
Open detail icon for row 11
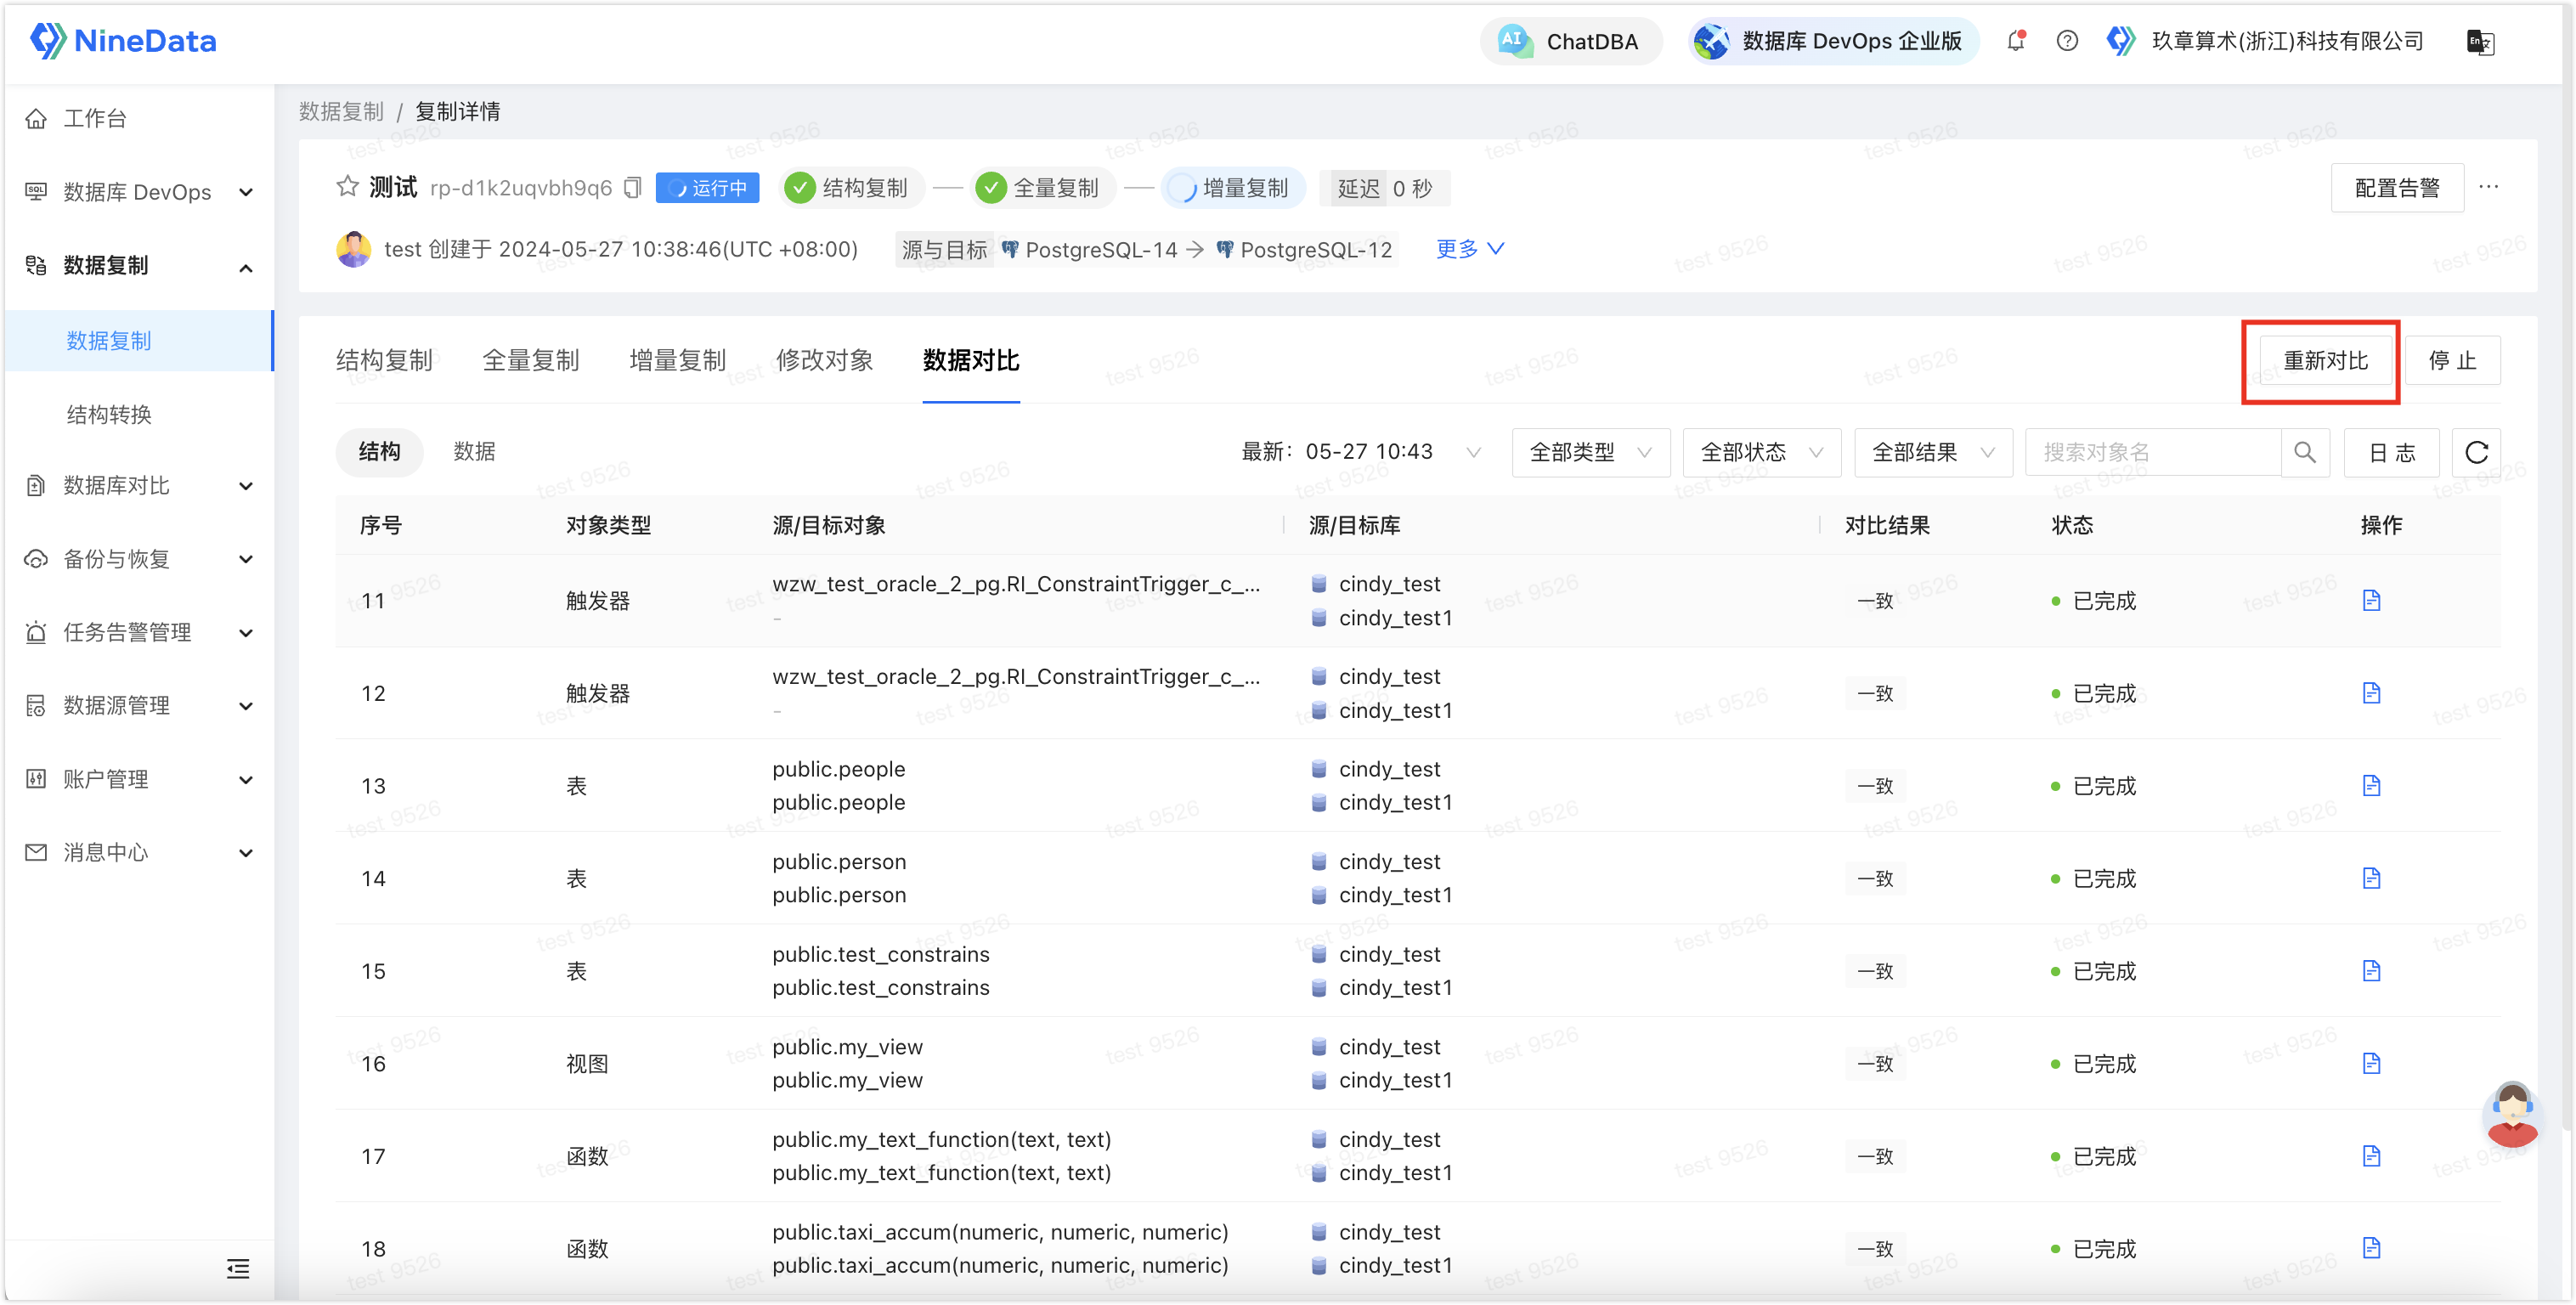pyautogui.click(x=2371, y=600)
